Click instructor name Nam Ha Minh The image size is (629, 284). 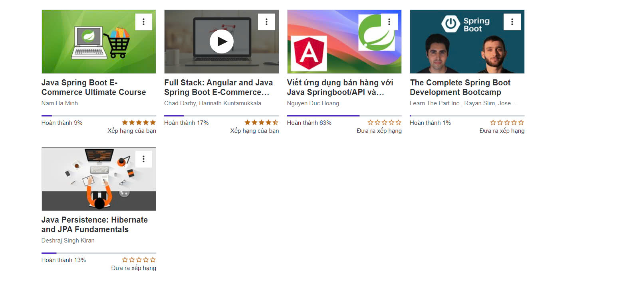[x=60, y=103]
